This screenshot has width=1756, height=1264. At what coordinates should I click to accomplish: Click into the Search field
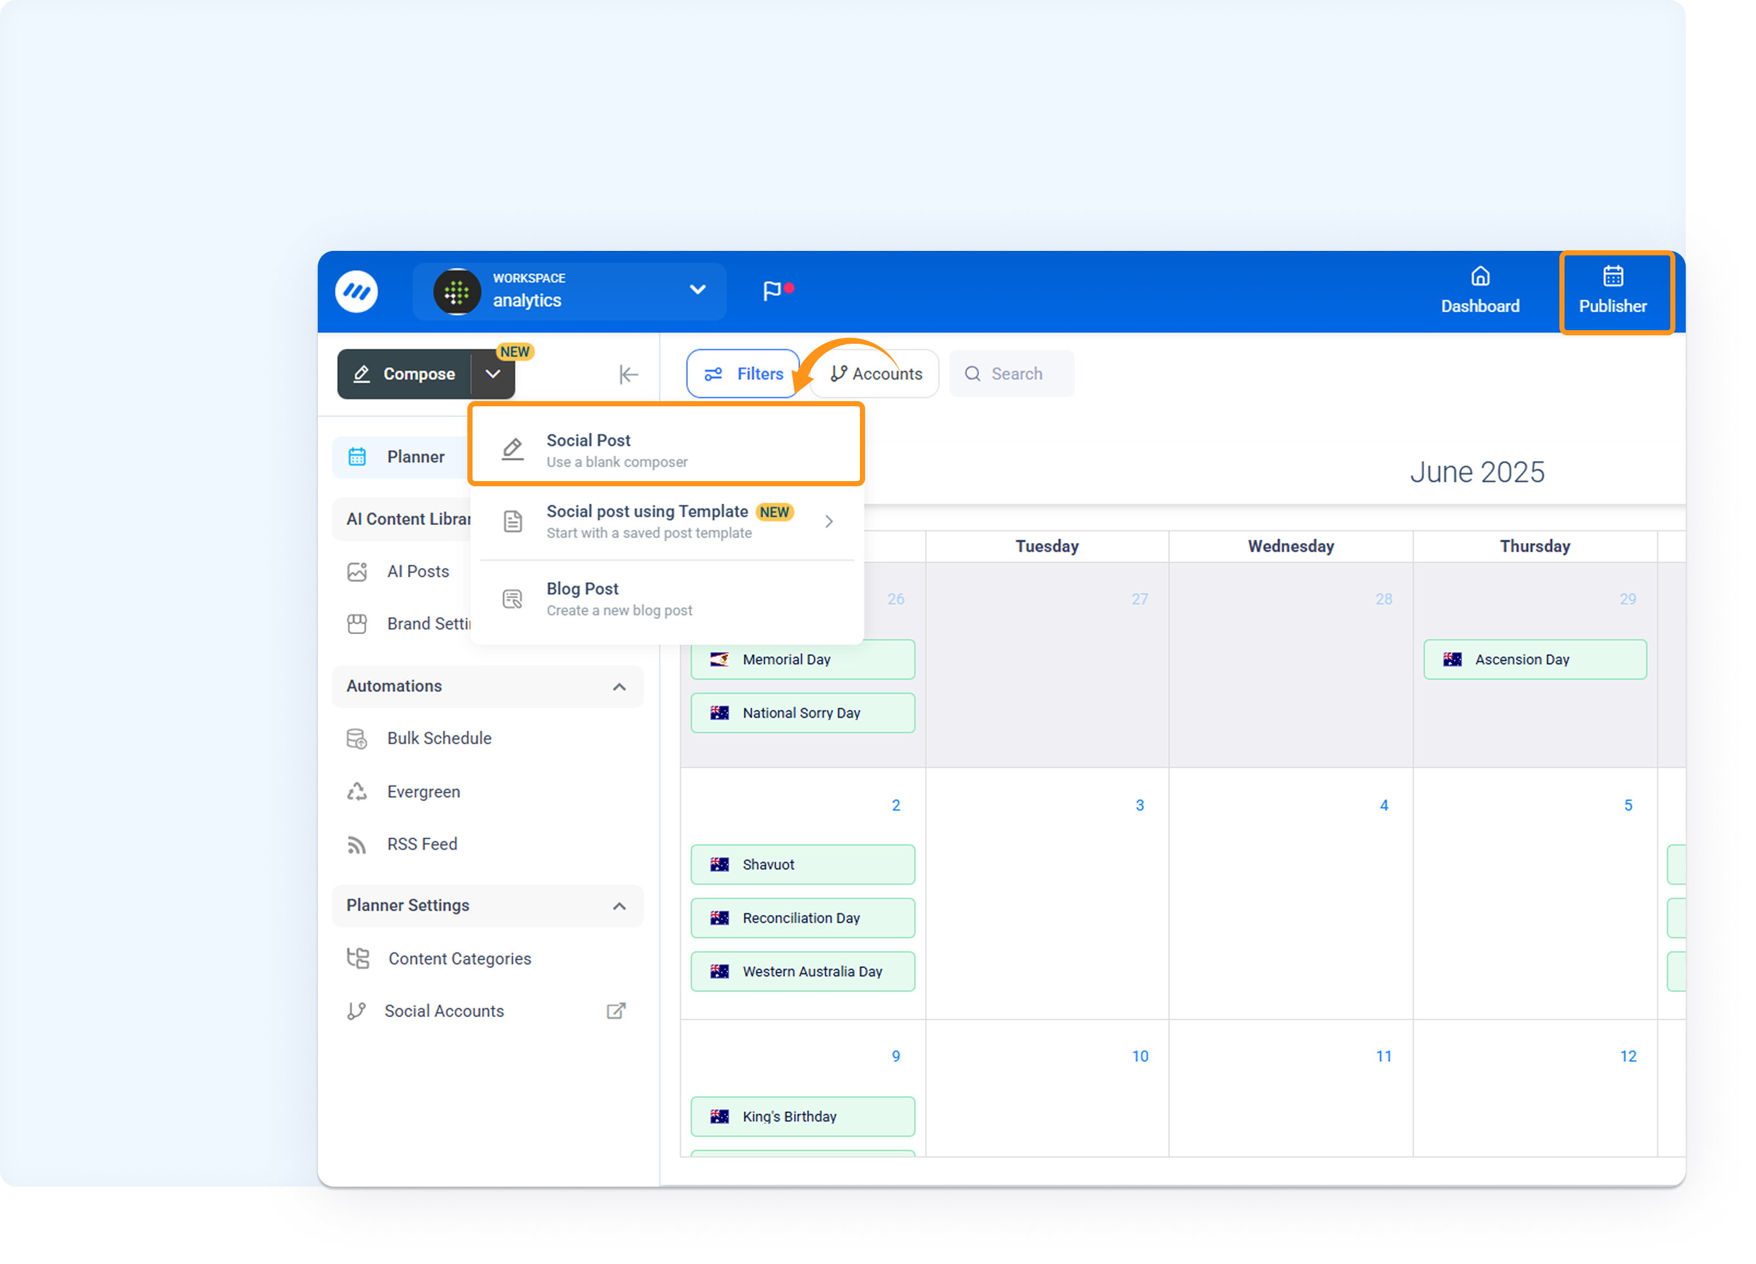click(1011, 374)
